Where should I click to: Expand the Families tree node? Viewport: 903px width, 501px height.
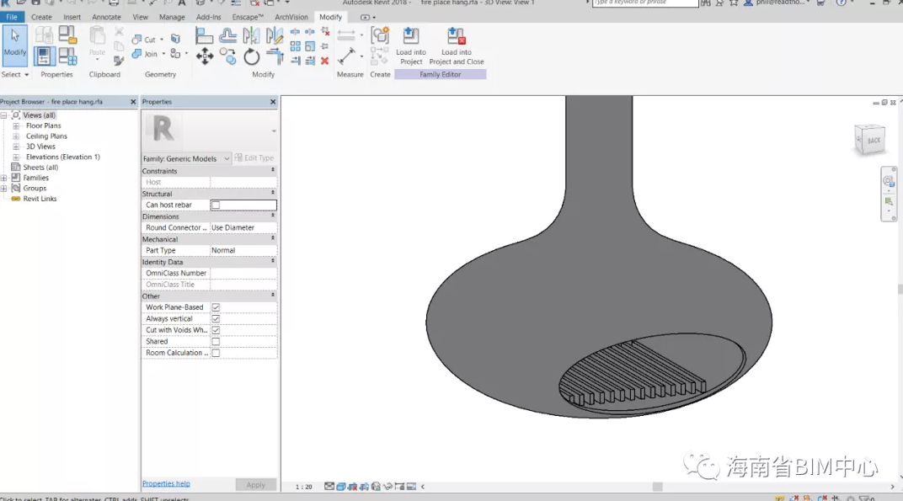point(4,179)
